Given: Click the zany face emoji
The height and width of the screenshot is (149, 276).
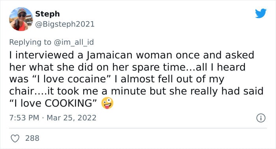Looking at the screenshot, I should coord(107,103).
